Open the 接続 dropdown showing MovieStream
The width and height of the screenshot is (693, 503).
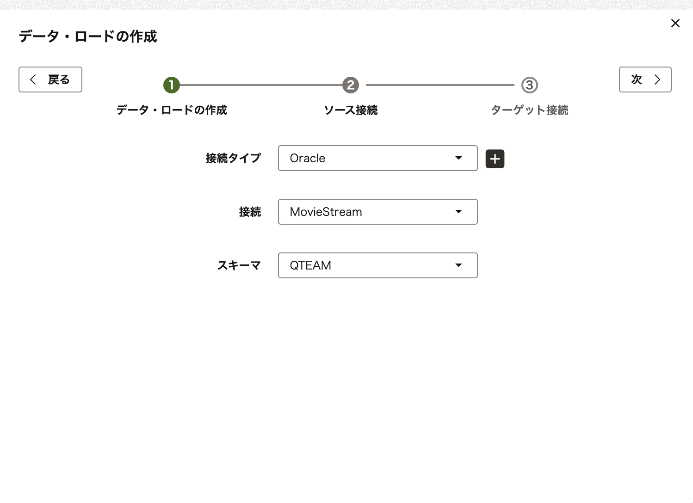pyautogui.click(x=378, y=212)
